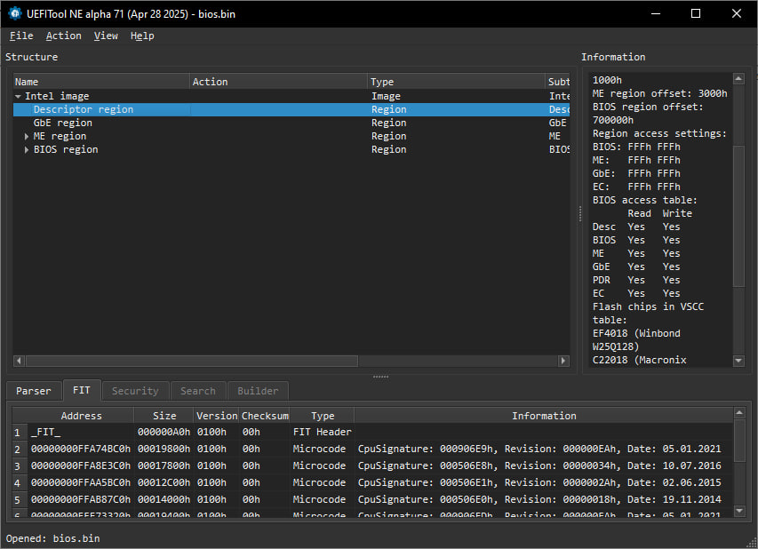Click size cell 00017800h
Image resolution: width=758 pixels, height=549 pixels.
pyautogui.click(x=164, y=465)
